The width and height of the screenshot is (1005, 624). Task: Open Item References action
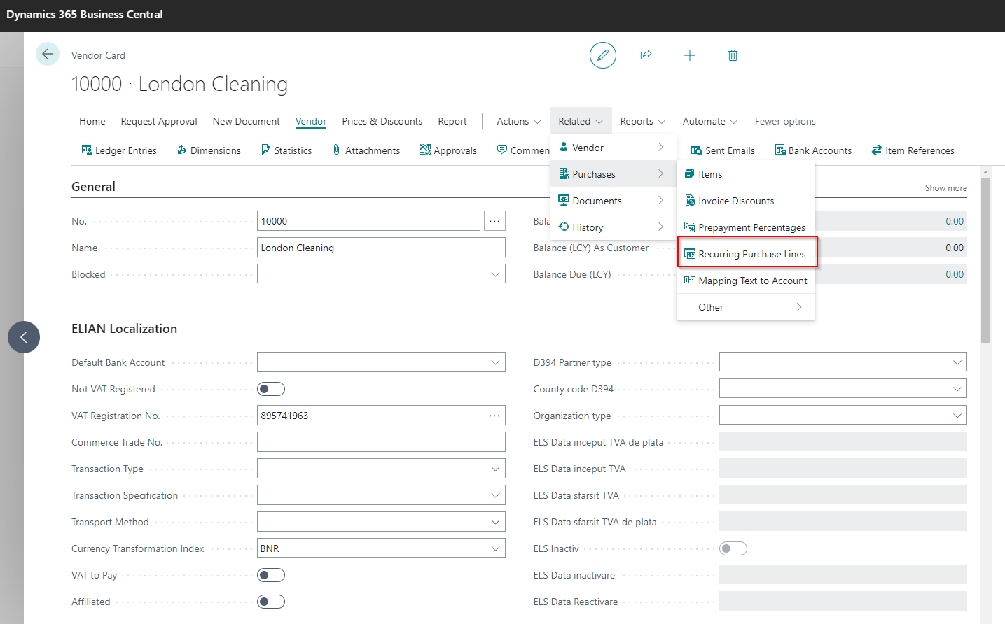913,150
